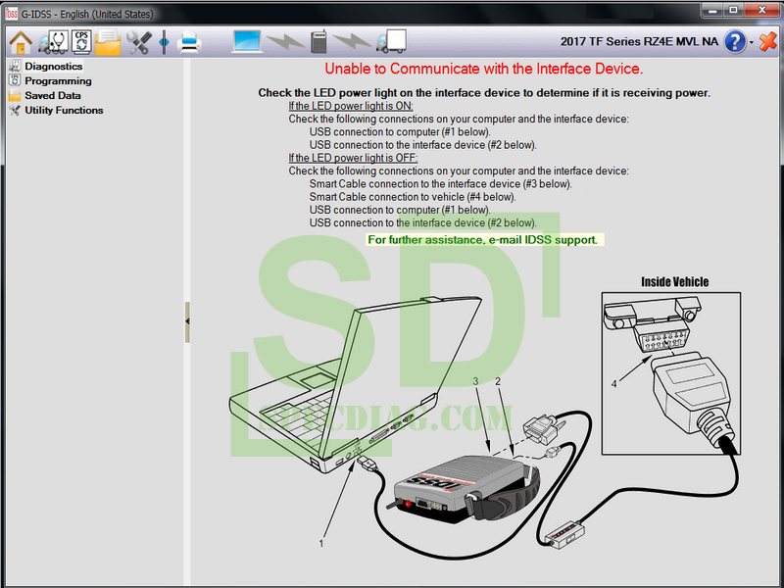Select Diagnostics in the left navigation

[x=53, y=67]
